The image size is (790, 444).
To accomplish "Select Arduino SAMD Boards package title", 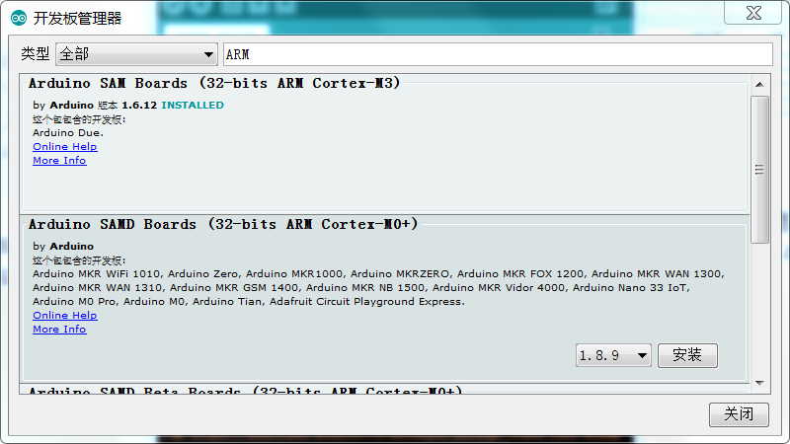I will pos(223,224).
